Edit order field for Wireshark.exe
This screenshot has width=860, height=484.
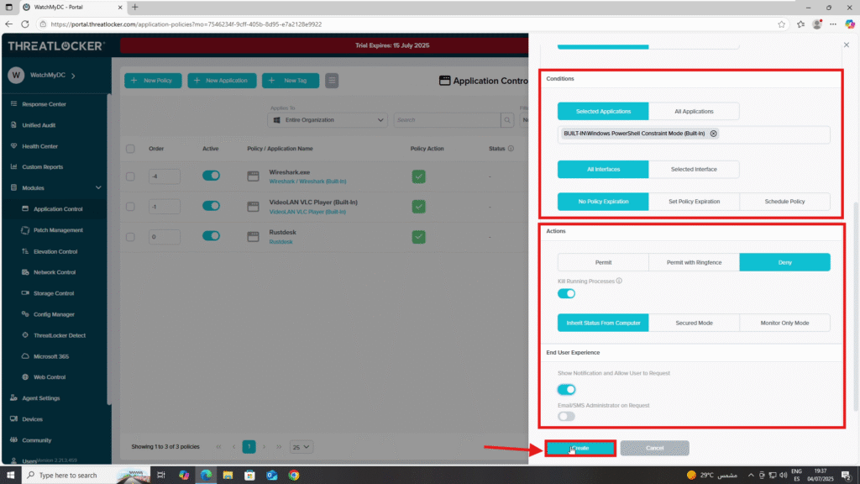point(164,176)
